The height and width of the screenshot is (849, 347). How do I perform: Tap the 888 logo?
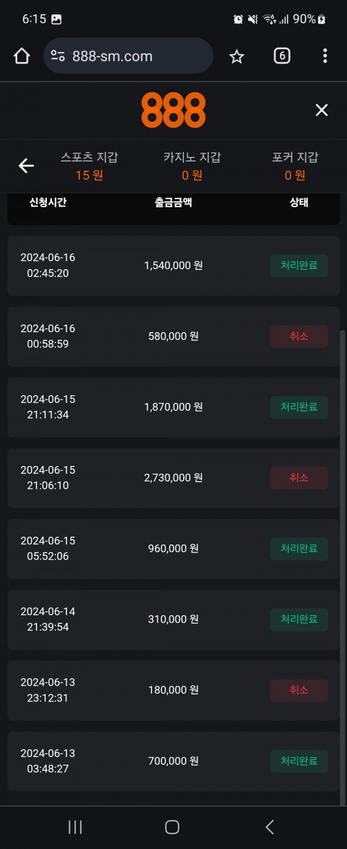coord(173,110)
